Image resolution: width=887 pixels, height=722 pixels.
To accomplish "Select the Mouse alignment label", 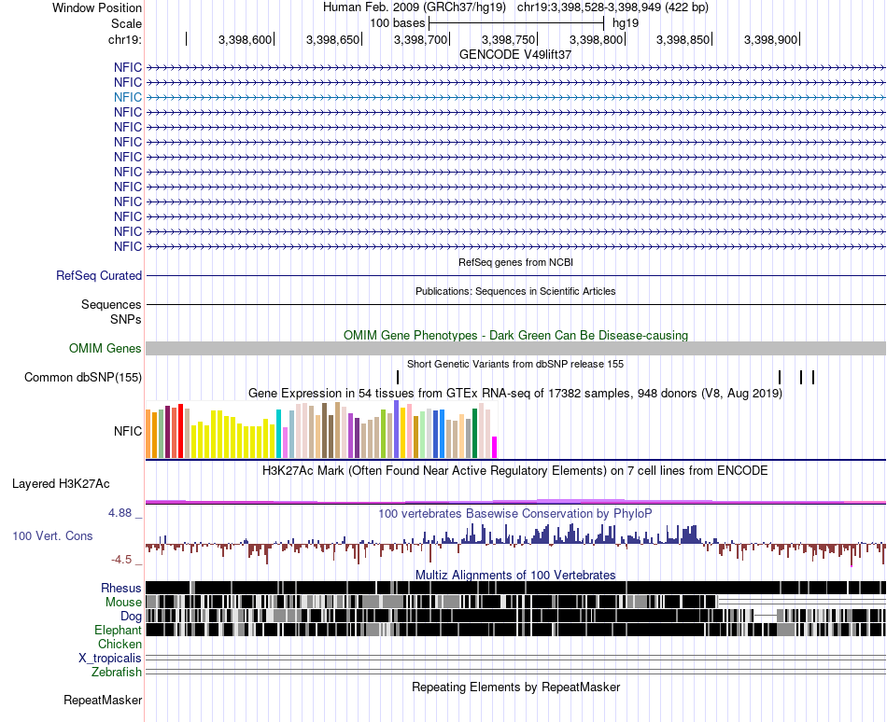I will pos(123,603).
